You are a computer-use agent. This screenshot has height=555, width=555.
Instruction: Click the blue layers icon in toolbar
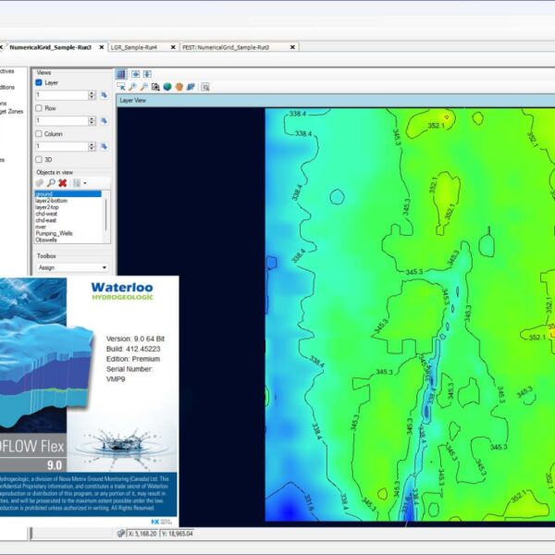(x=191, y=87)
